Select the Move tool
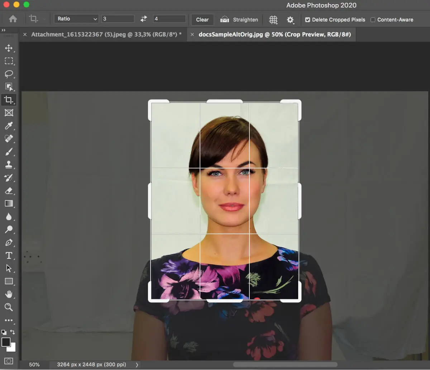 tap(9, 48)
